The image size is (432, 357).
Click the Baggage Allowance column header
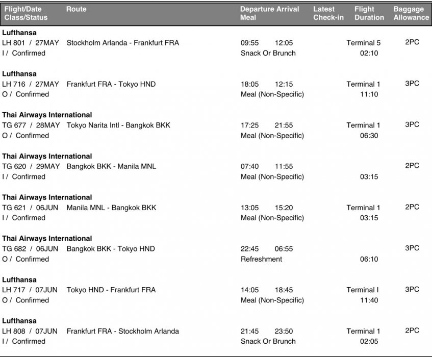coord(411,13)
